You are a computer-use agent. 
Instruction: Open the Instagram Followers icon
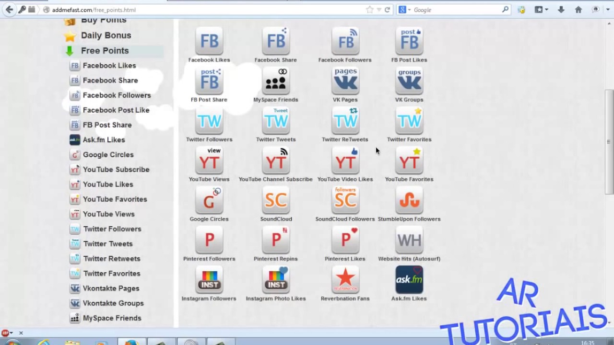pos(209,280)
